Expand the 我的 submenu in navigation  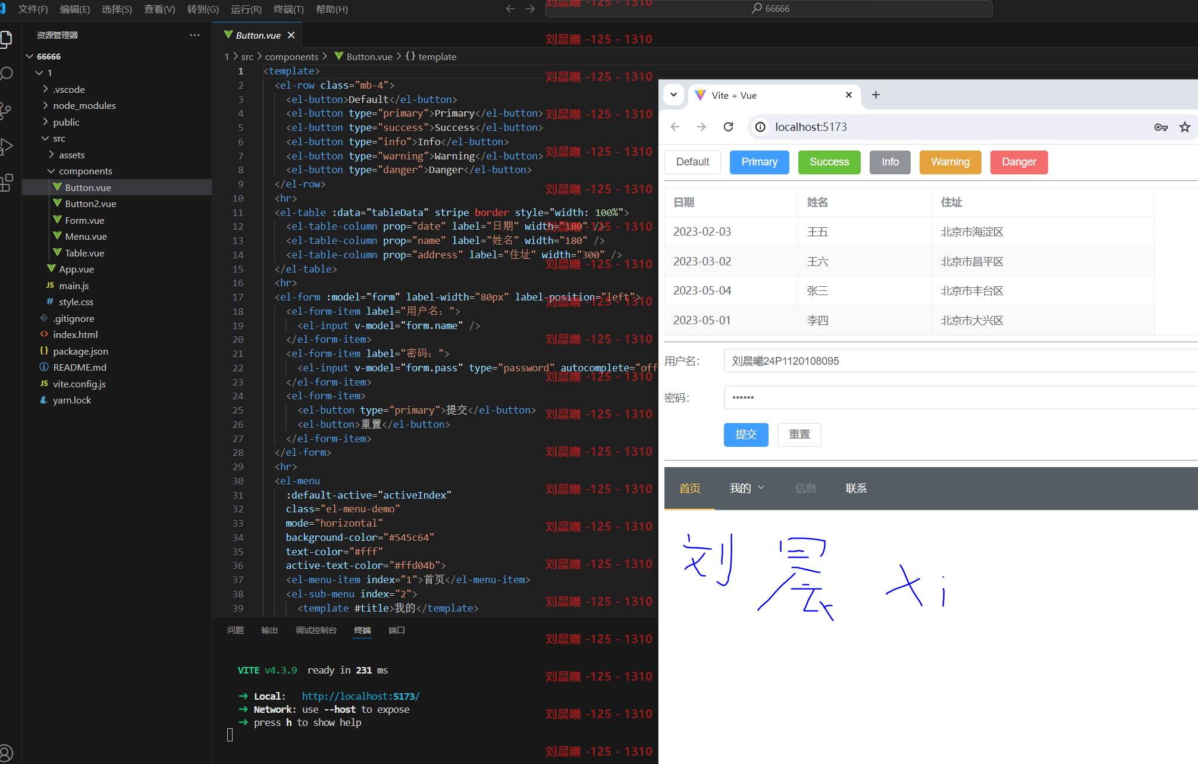[x=747, y=488]
